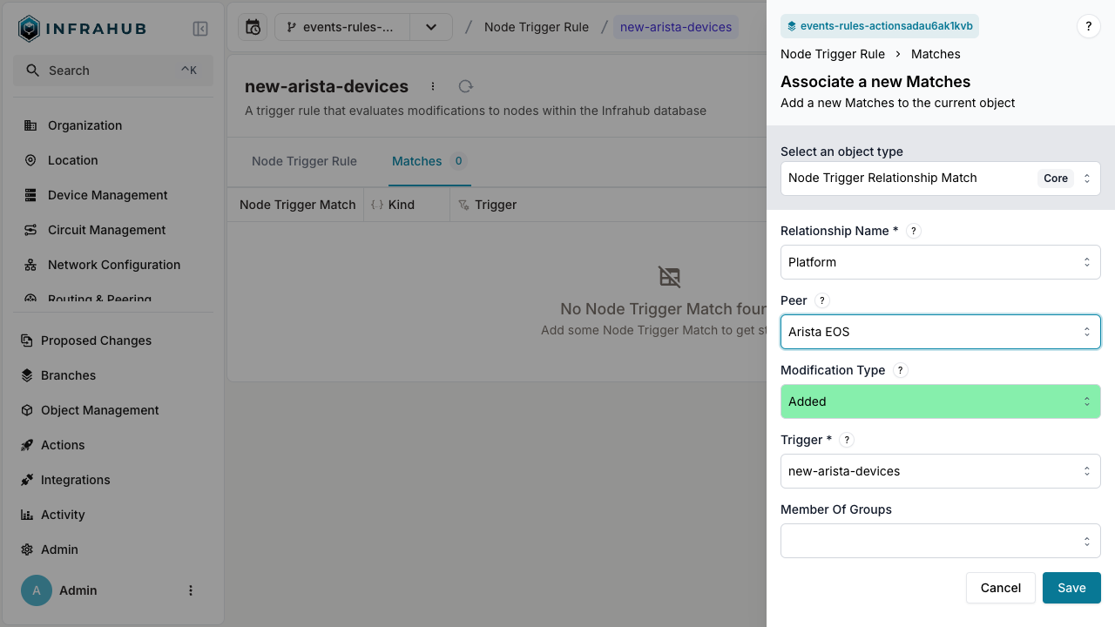Select the Matches tab
This screenshot has width=1115, height=627.
point(417,161)
